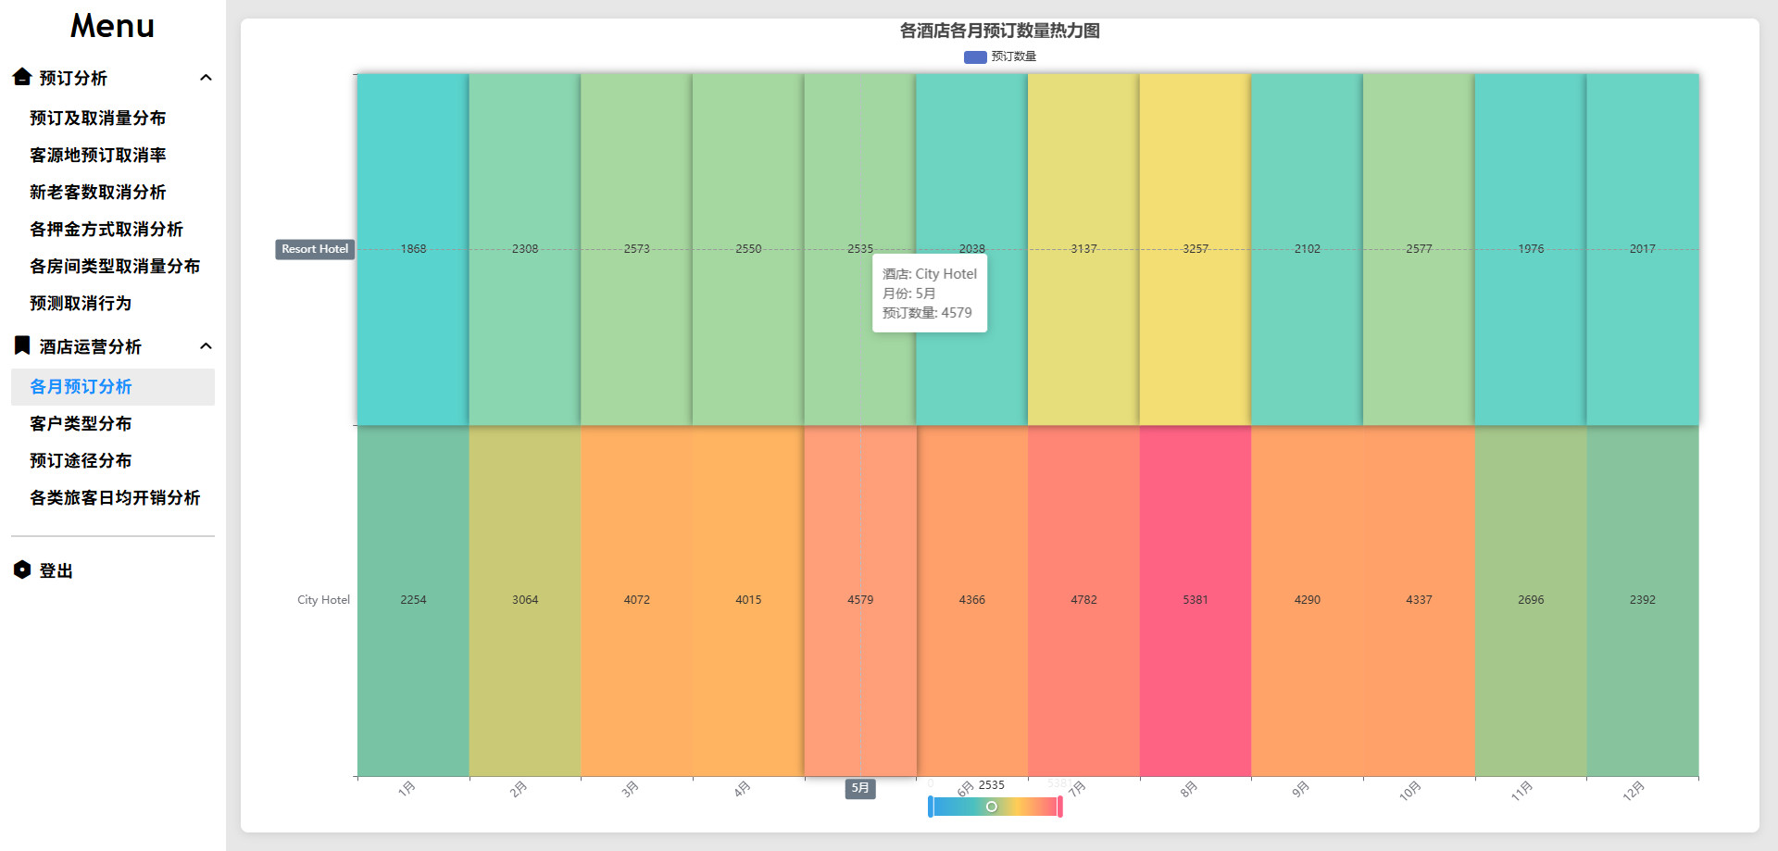The width and height of the screenshot is (1778, 851).
Task: Open 预测取消行为 analysis page
Action: tap(81, 303)
